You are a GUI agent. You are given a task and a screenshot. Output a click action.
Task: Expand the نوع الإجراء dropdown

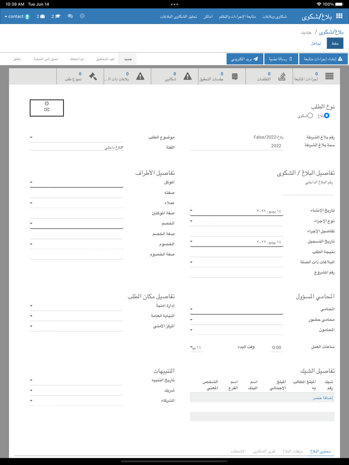(236, 221)
